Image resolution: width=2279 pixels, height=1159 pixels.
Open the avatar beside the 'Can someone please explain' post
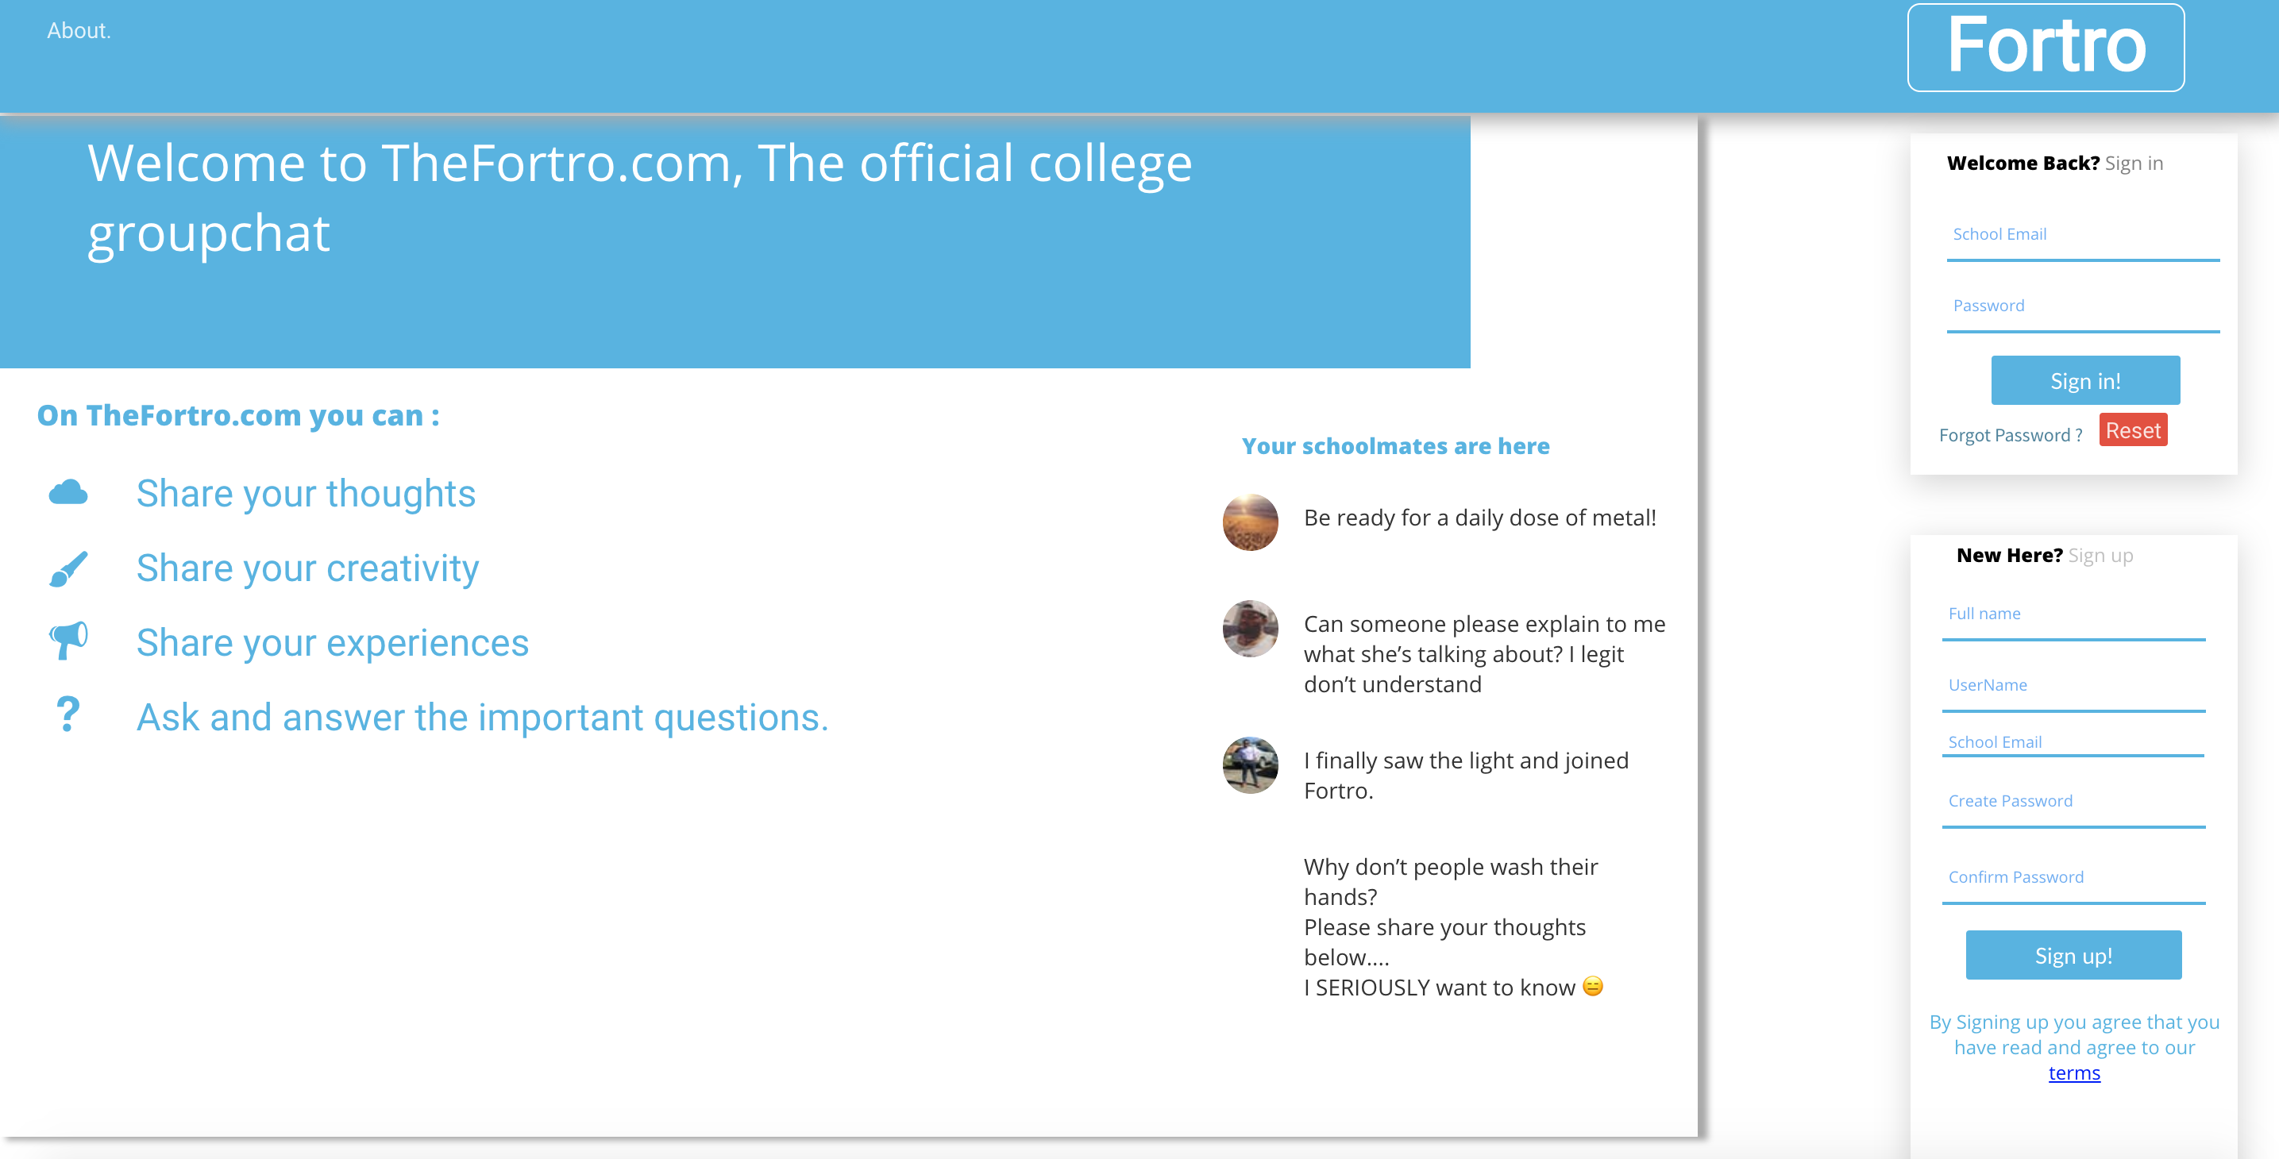[1250, 628]
